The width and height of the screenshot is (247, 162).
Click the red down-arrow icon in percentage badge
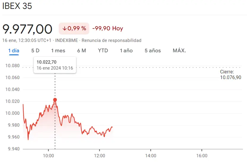tap(64, 29)
